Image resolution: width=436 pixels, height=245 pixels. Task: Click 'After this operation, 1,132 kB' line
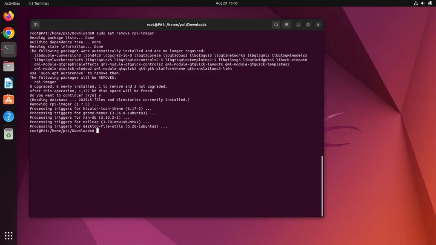[92, 91]
